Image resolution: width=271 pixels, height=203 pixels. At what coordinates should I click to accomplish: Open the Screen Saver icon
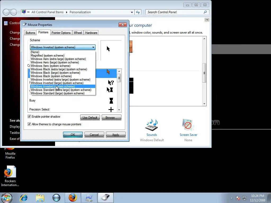click(188, 125)
